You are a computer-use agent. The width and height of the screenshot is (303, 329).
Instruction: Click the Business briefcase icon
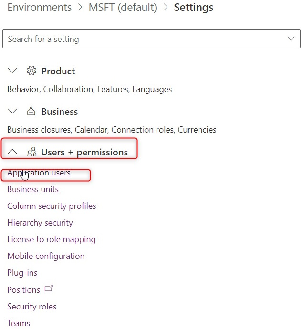tap(31, 112)
